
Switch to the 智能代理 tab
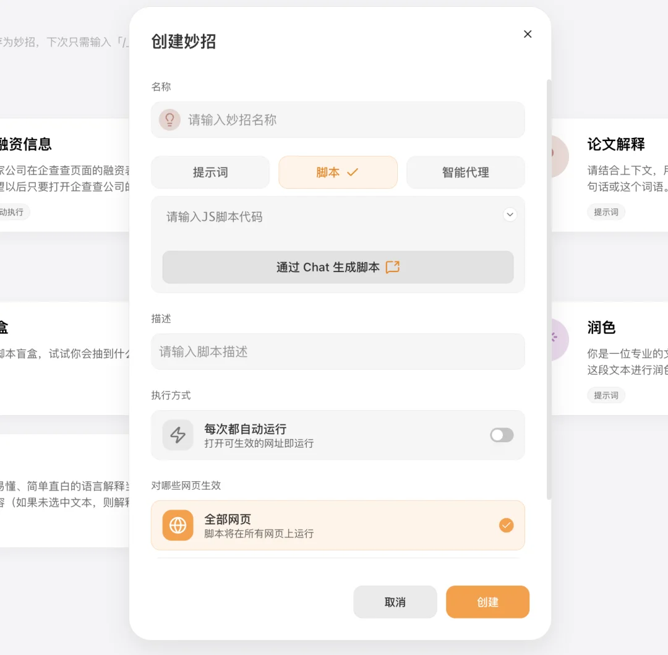tap(465, 172)
